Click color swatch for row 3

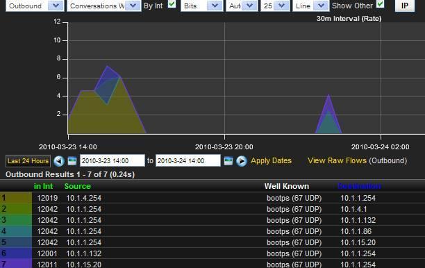pyautogui.click(x=16, y=220)
